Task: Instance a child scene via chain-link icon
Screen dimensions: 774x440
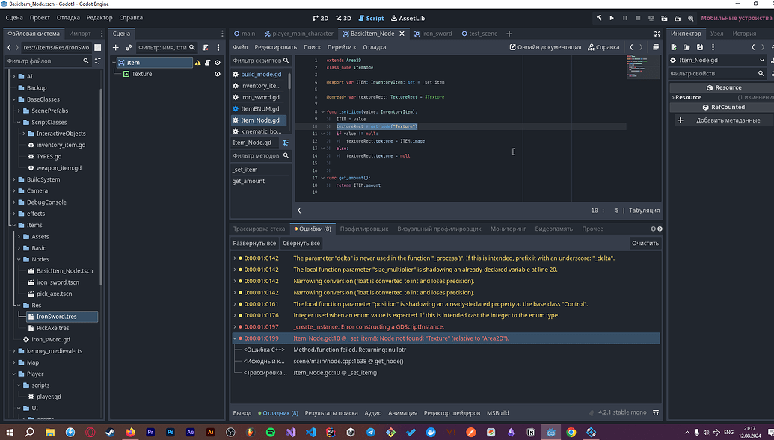Action: pyautogui.click(x=128, y=46)
